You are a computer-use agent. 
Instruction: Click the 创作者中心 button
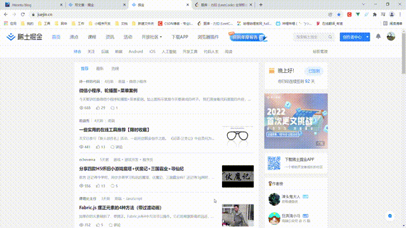coord(352,37)
